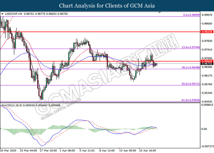The image size is (214, 153).
Task: Click the 1 Apr 08:00 time label
Action: pyautogui.click(x=67, y=151)
